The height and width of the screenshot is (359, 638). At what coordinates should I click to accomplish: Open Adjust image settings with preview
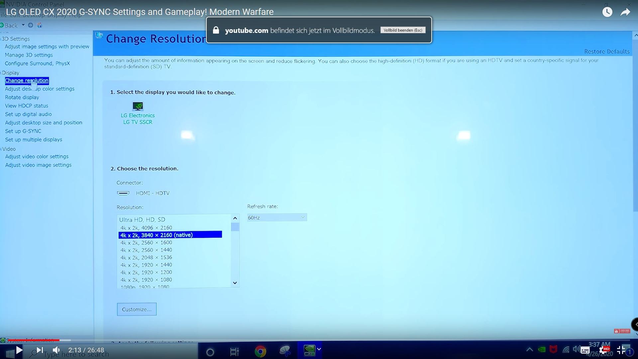(47, 47)
